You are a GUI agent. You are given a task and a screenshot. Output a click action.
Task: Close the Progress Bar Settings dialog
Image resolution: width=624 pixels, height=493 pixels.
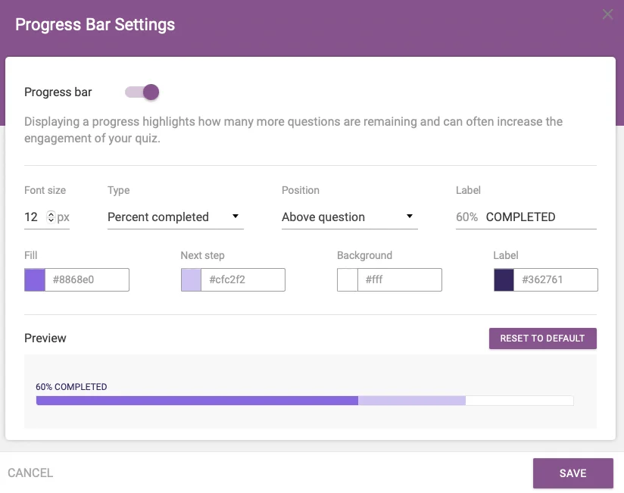click(607, 14)
